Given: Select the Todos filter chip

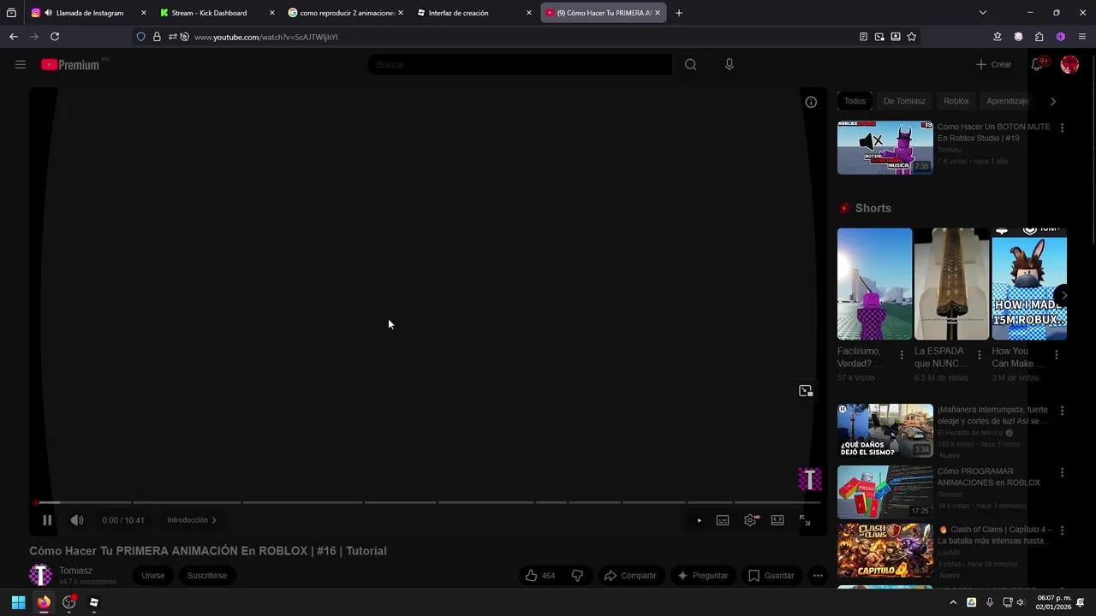Looking at the screenshot, I should point(855,101).
